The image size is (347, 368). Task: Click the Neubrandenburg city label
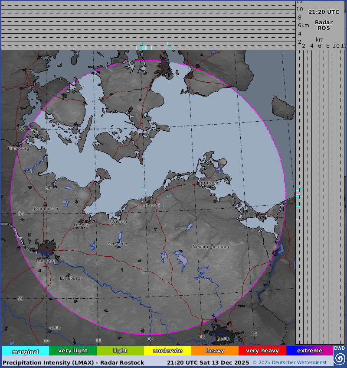211,247
